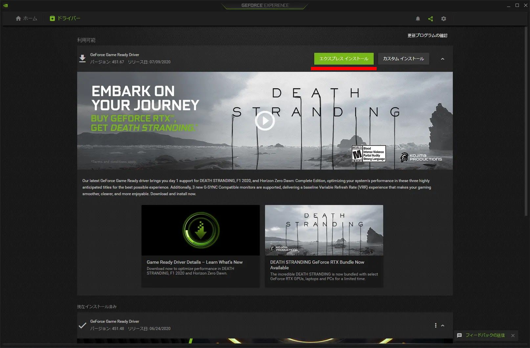Open フィードバックの送信 link
Screen dimensions: 530x348
coord(485,335)
